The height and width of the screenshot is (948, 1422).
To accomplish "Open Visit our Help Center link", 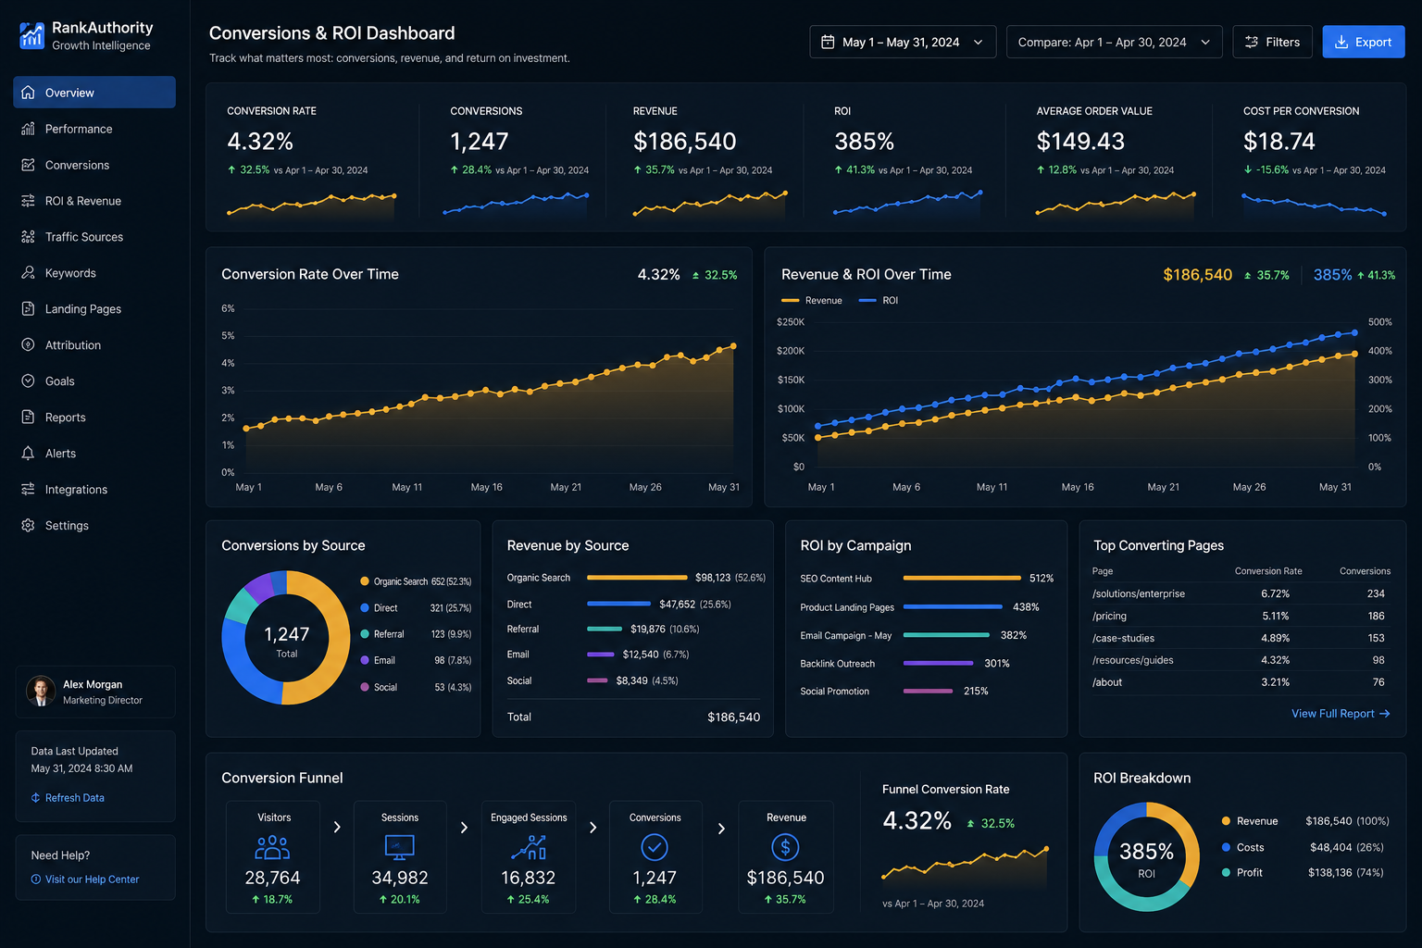I will click(x=85, y=879).
